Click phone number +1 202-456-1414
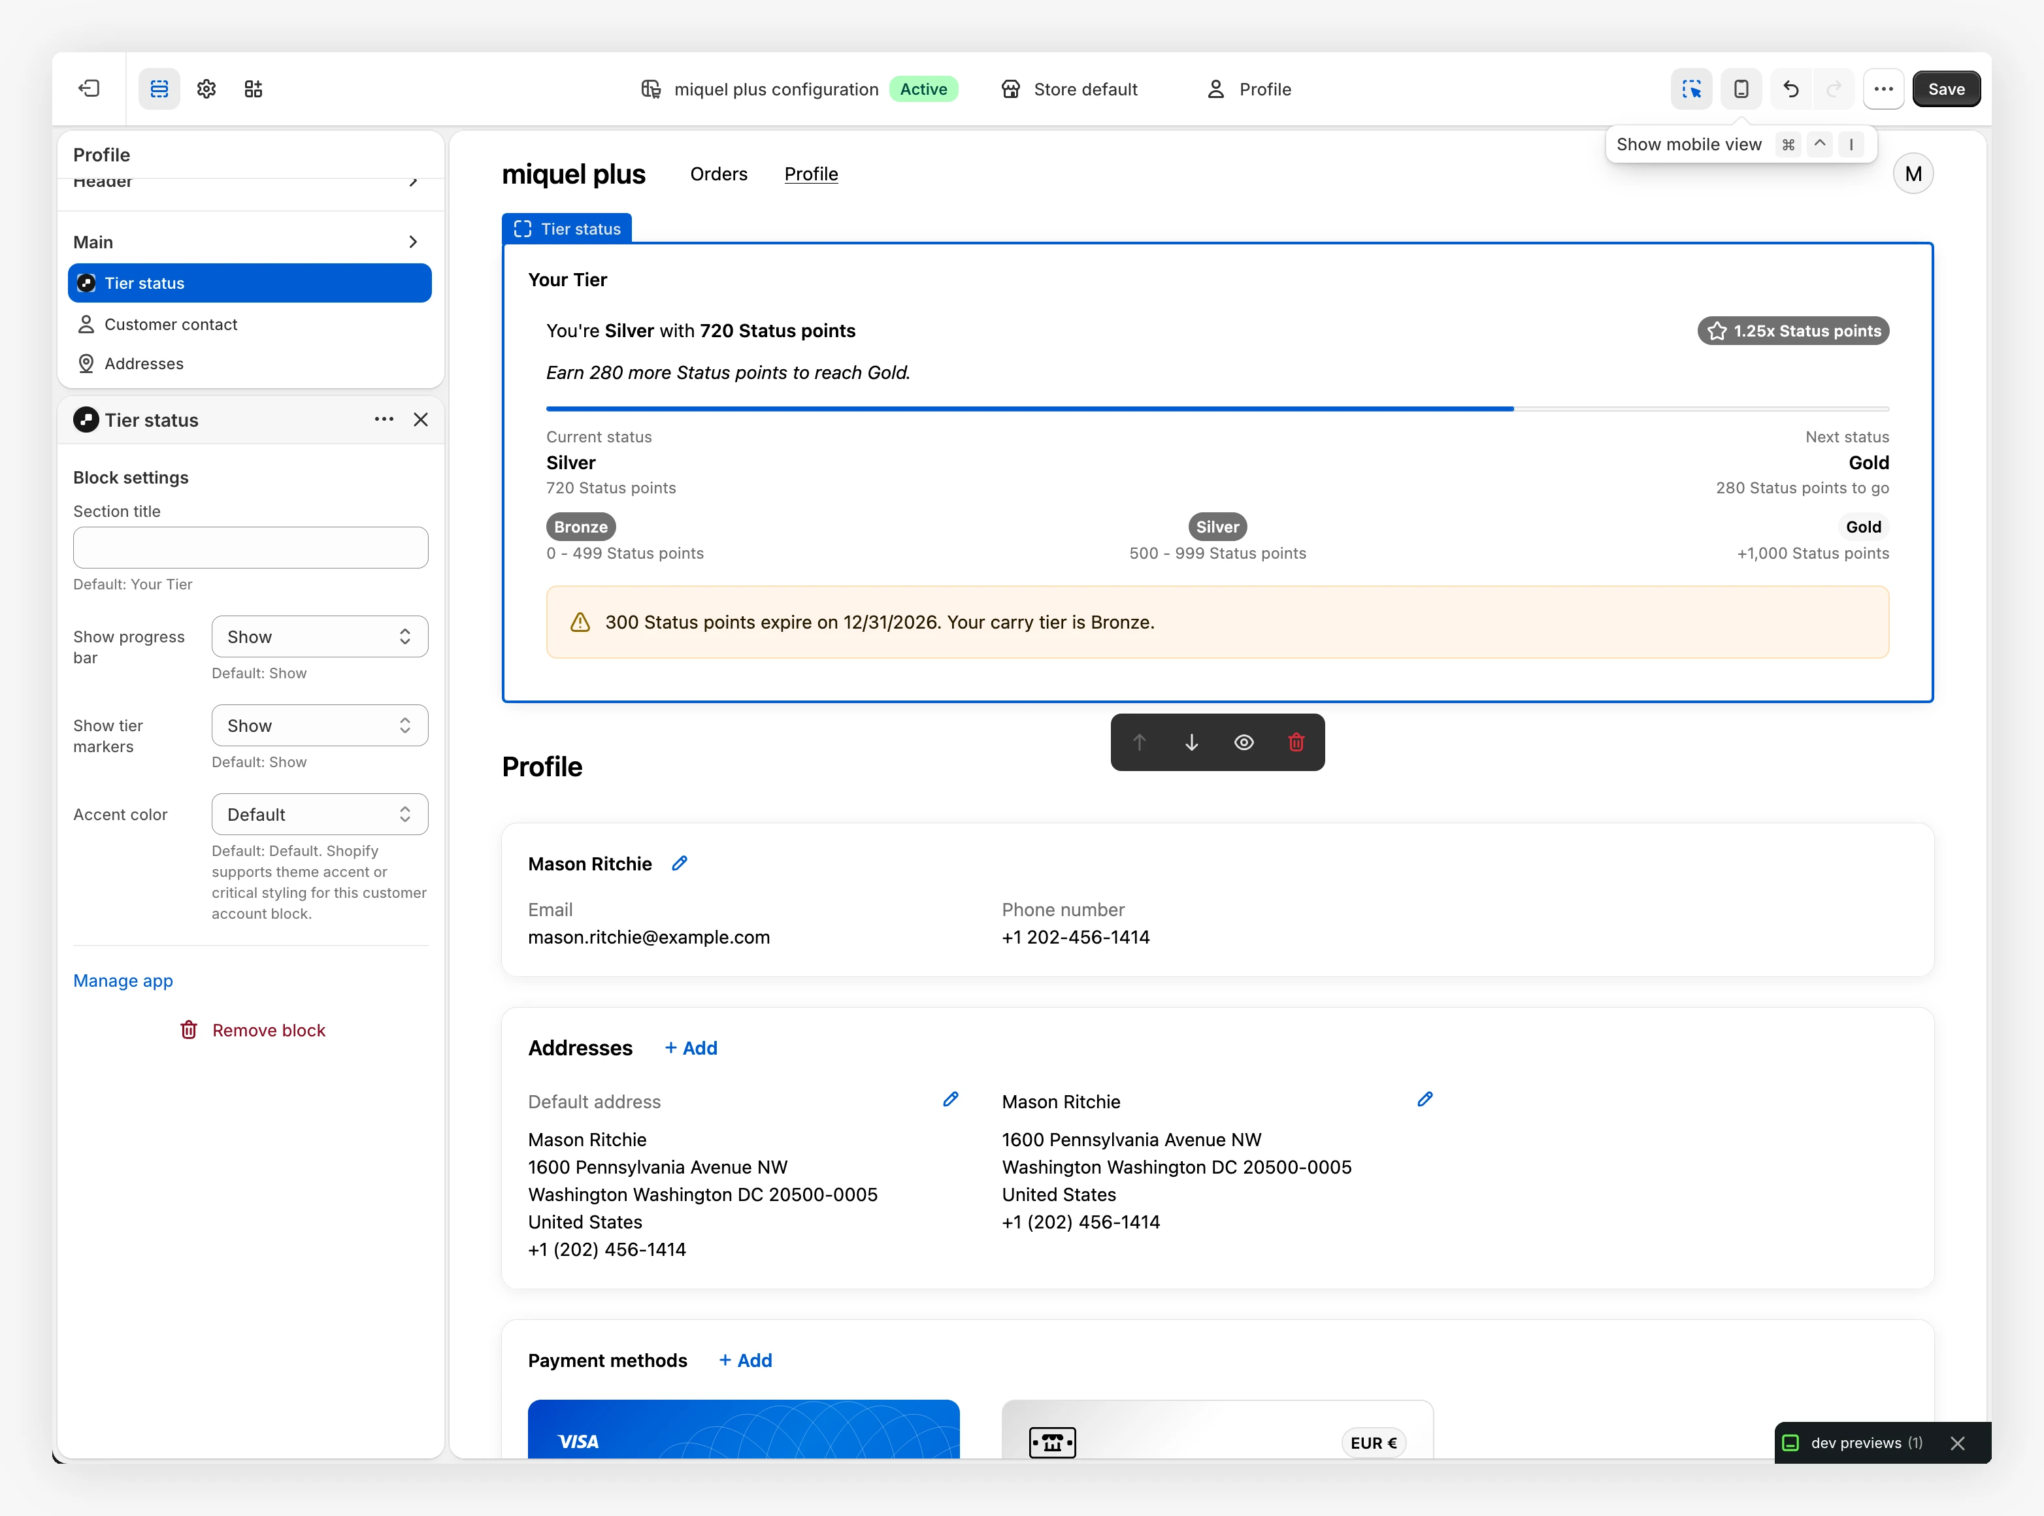Screen dimensions: 2044x1516 (1075, 937)
